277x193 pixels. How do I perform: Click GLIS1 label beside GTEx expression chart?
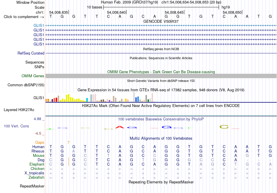[39, 98]
